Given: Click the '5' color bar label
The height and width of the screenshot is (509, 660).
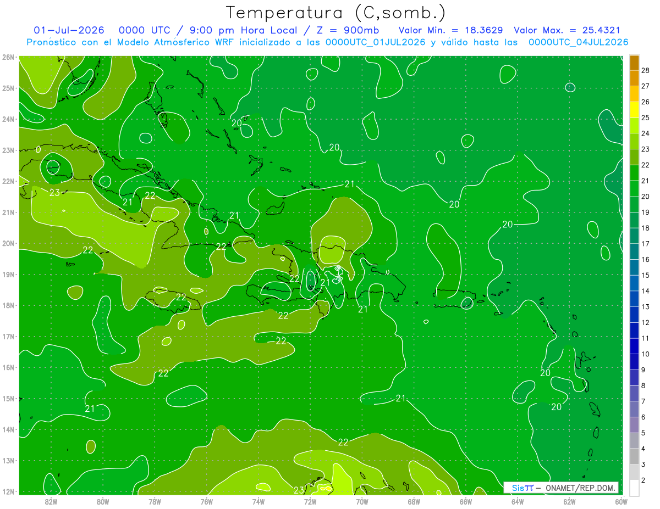Looking at the screenshot, I should (643, 433).
